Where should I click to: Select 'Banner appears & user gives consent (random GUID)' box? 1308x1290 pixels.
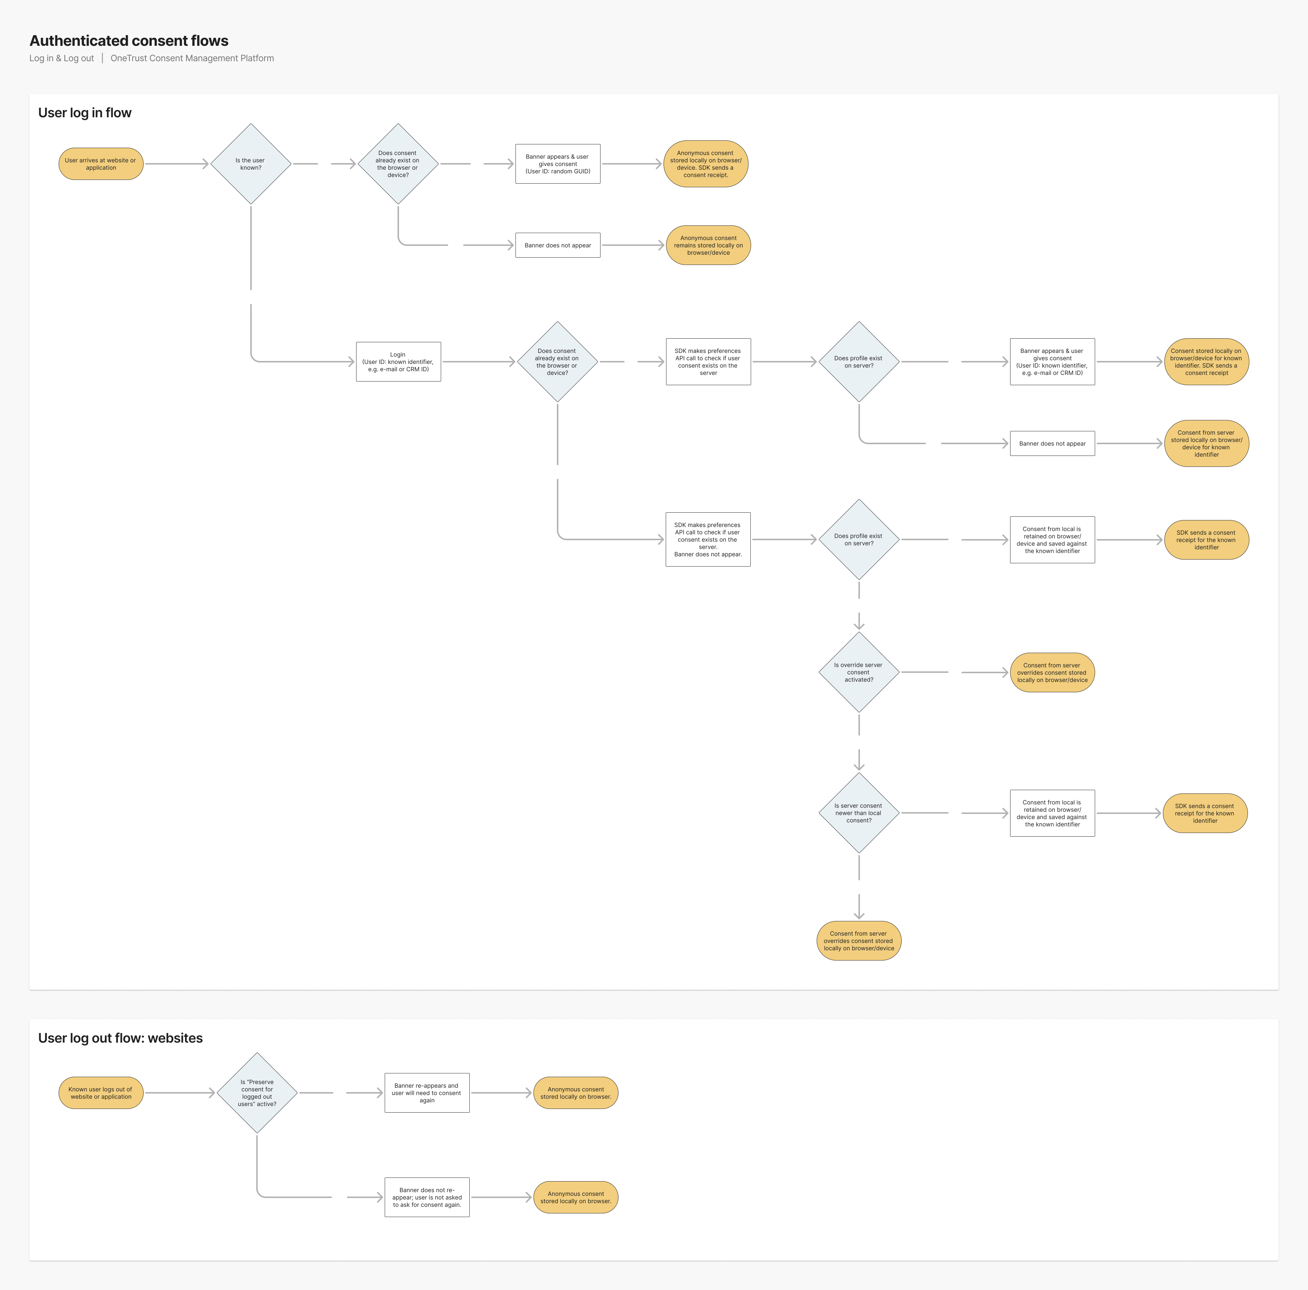coord(557,164)
